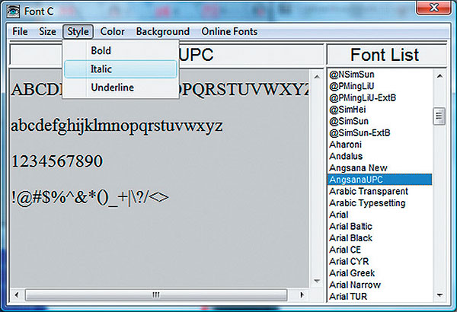Select highlighted AngsanaUPC font entry
Image resolution: width=457 pixels, height=312 pixels.
point(379,180)
